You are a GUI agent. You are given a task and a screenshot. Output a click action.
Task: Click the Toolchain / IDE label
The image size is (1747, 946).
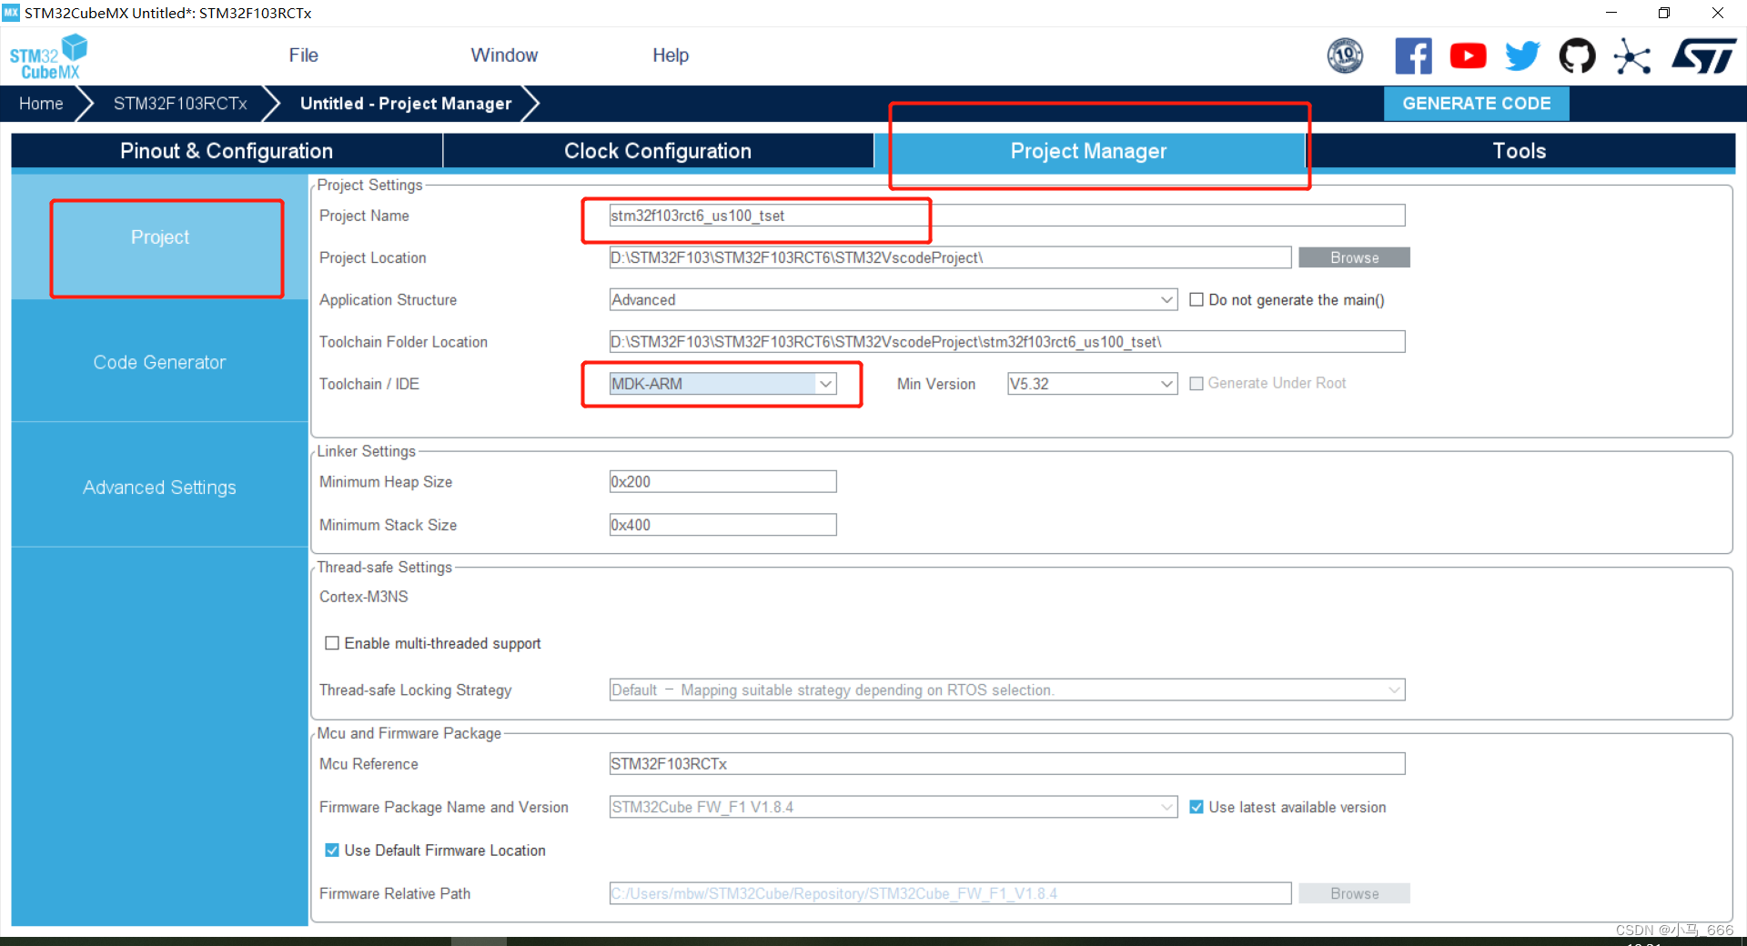point(369,384)
